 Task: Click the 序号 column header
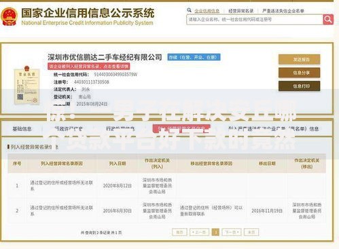(17, 164)
